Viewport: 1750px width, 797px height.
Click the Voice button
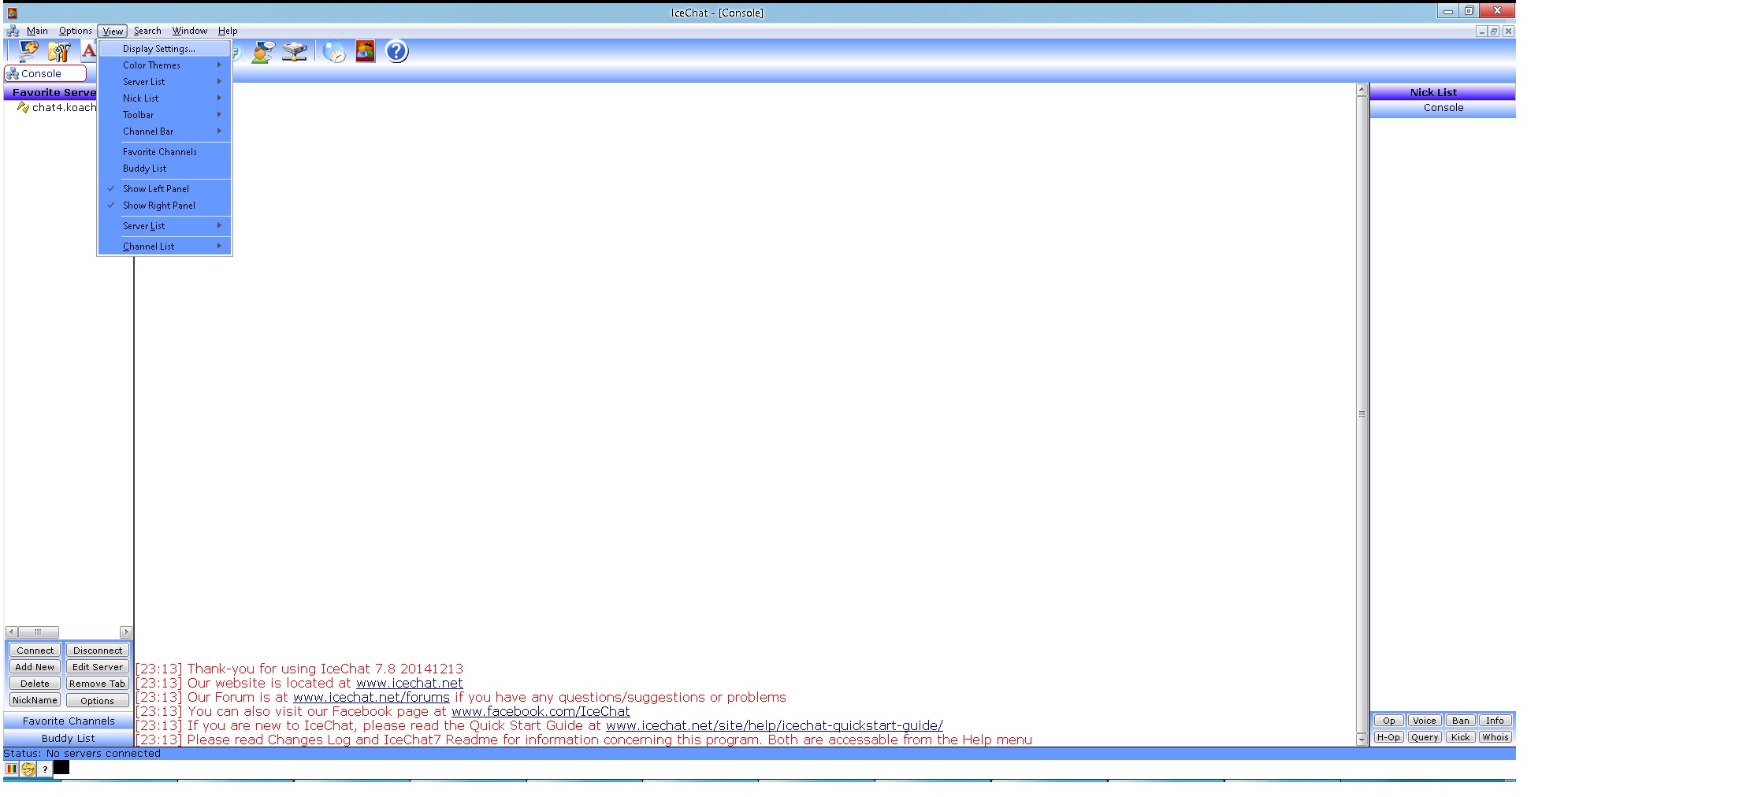click(x=1425, y=721)
